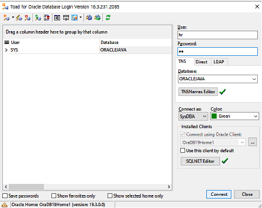Click the green arrow connection toolbar icon

38,17
